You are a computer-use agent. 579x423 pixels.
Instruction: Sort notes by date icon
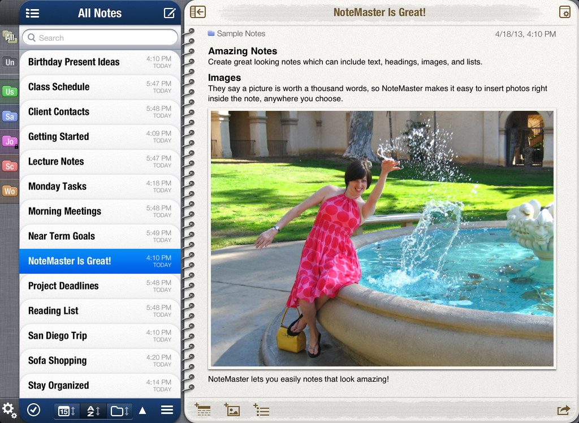click(67, 411)
